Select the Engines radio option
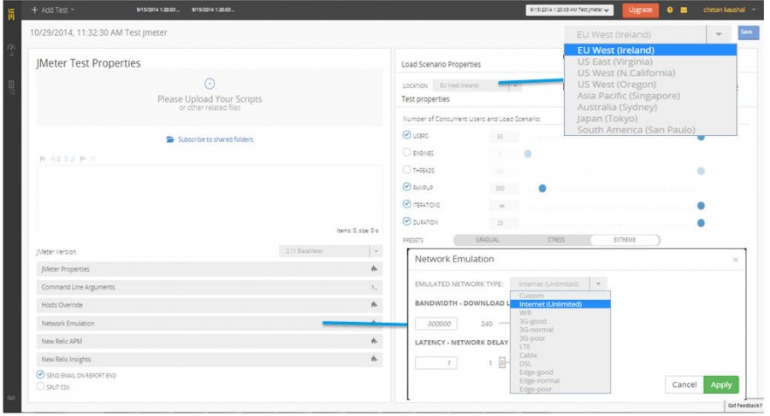The width and height of the screenshot is (770, 416). tap(406, 153)
